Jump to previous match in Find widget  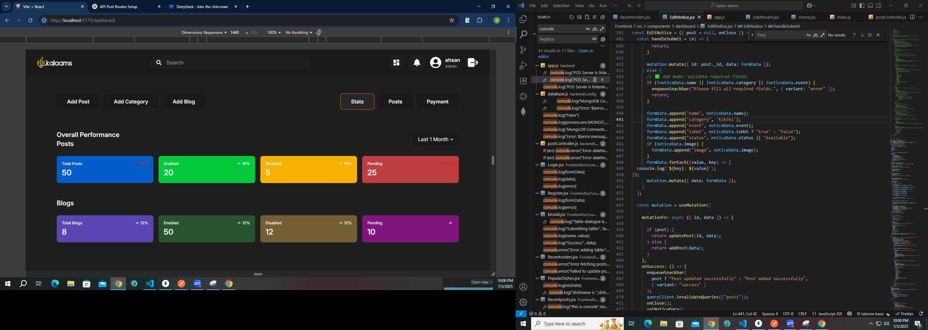pyautogui.click(x=854, y=35)
